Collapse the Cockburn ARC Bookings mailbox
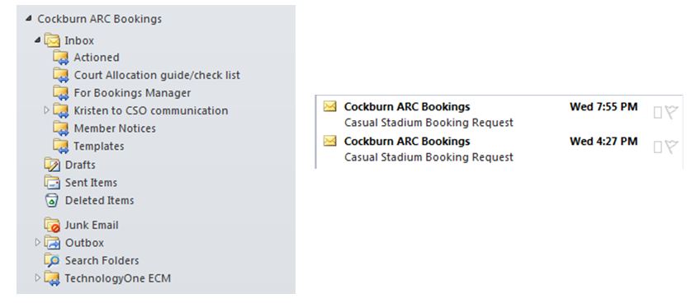The image size is (691, 303). 29,18
